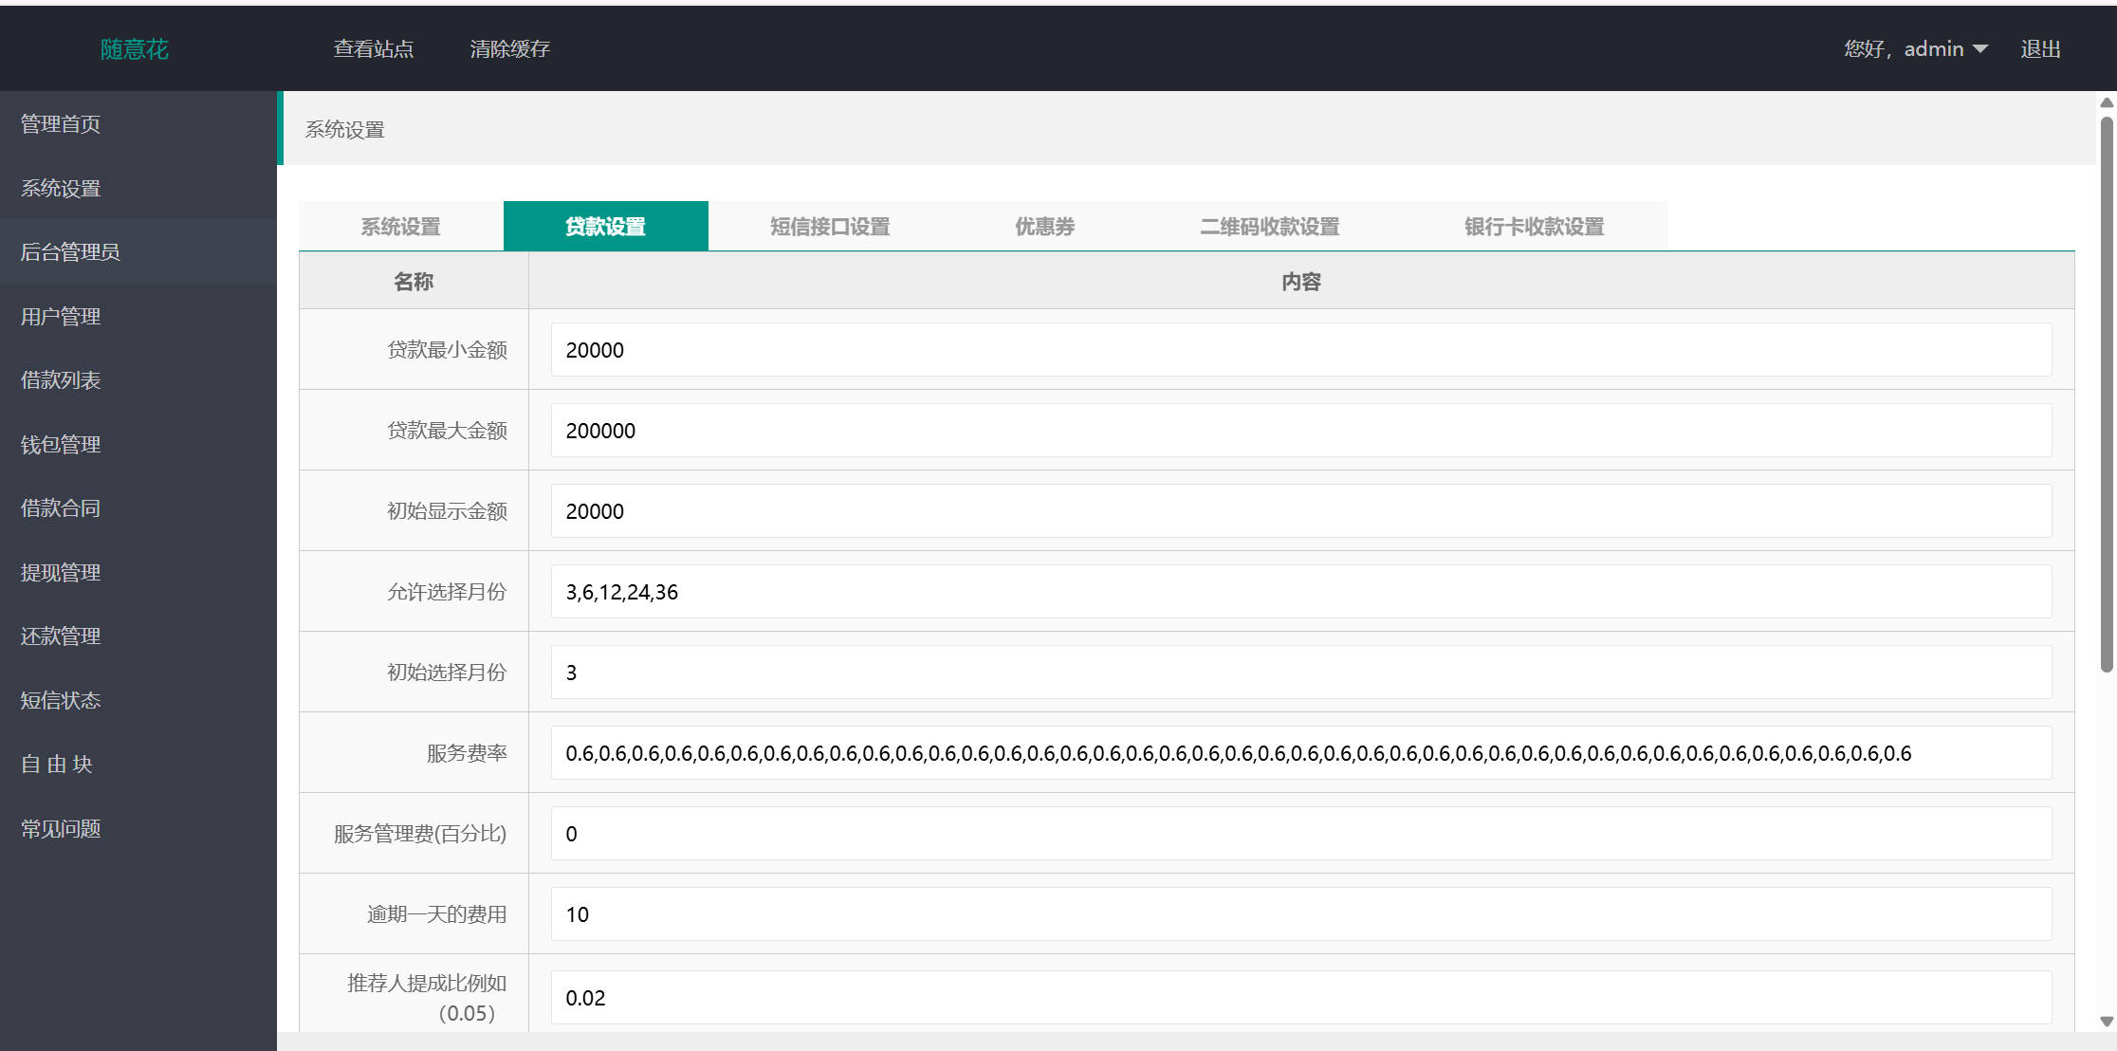The image size is (2117, 1051).
Task: Click the 随意花 site logo
Action: 134,49
